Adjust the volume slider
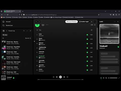The height and width of the screenshot is (91, 121). pos(113,78)
